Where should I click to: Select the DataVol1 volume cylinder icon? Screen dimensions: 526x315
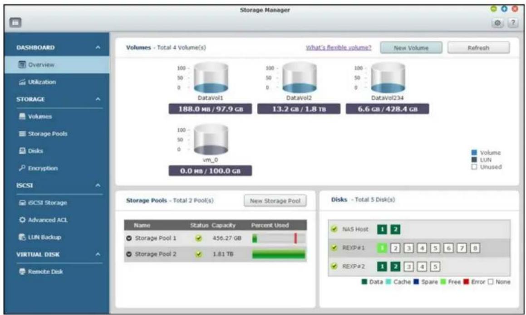(x=211, y=78)
